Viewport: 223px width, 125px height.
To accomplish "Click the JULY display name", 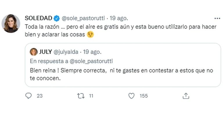I will (45, 52).
